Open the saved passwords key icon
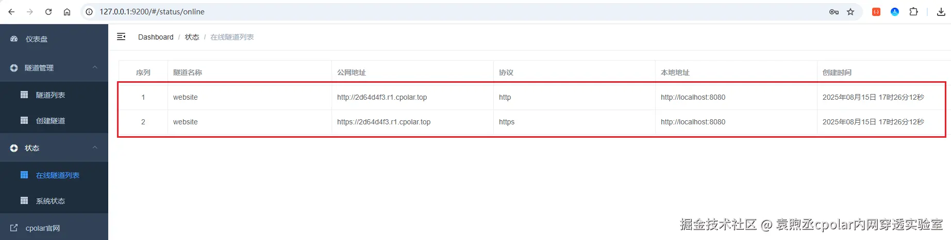 [833, 12]
